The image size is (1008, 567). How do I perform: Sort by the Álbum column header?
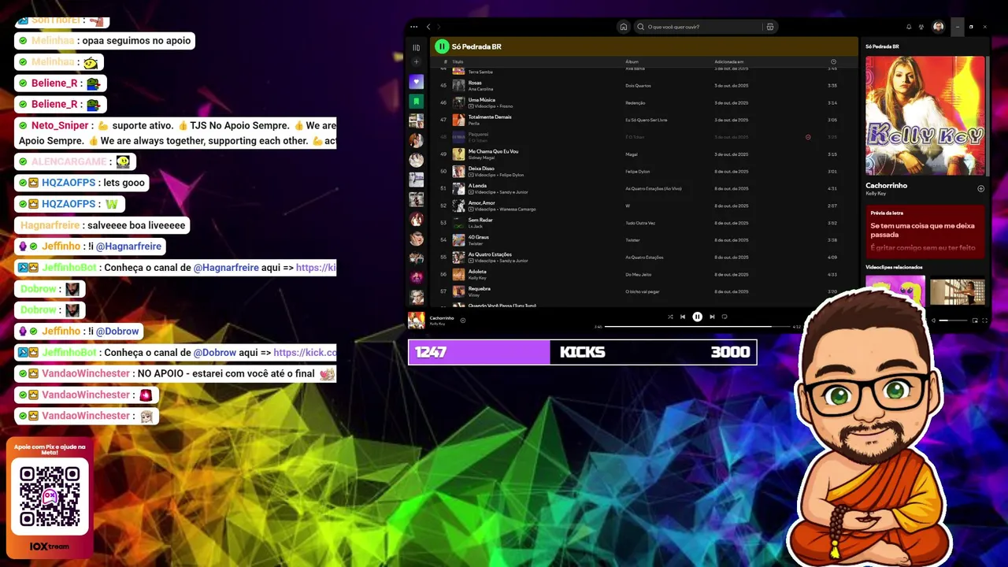(x=632, y=61)
